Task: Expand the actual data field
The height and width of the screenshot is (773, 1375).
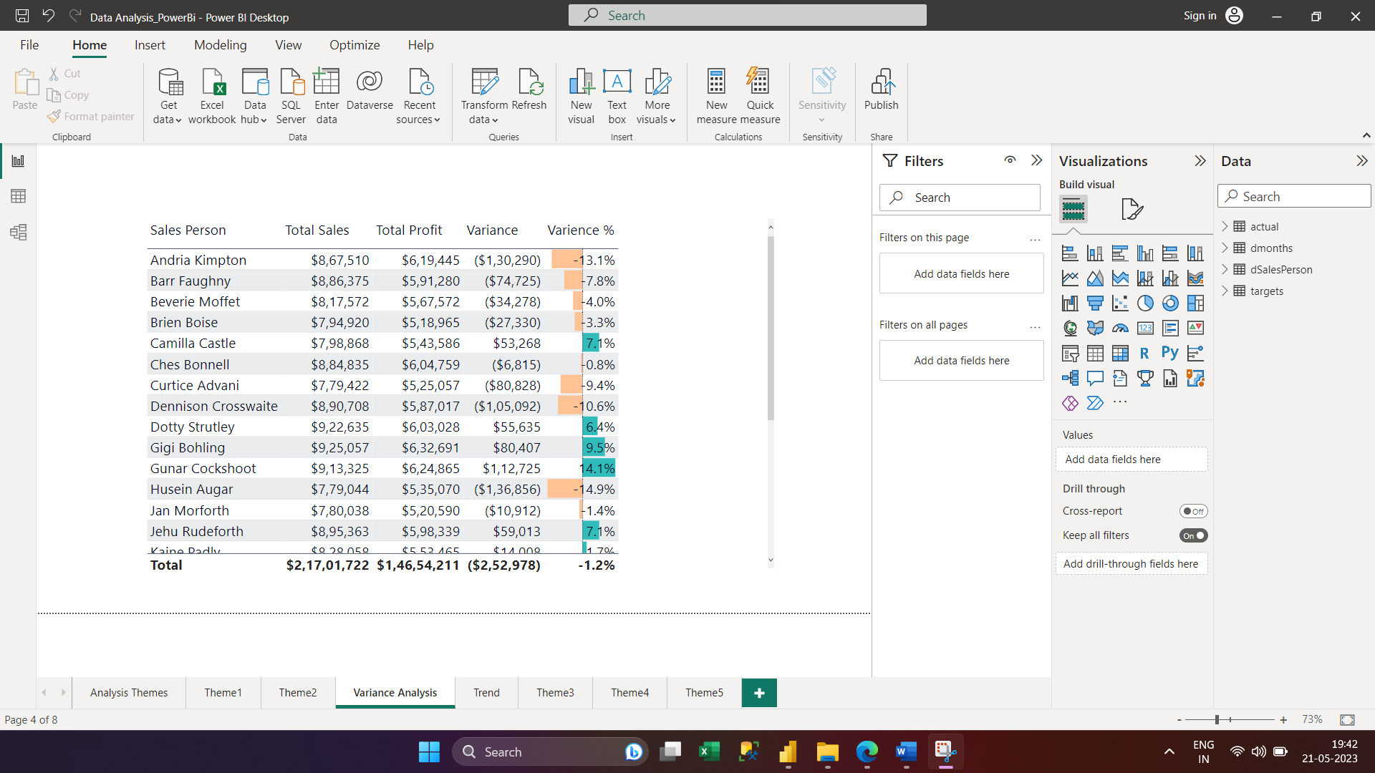Action: tap(1225, 226)
